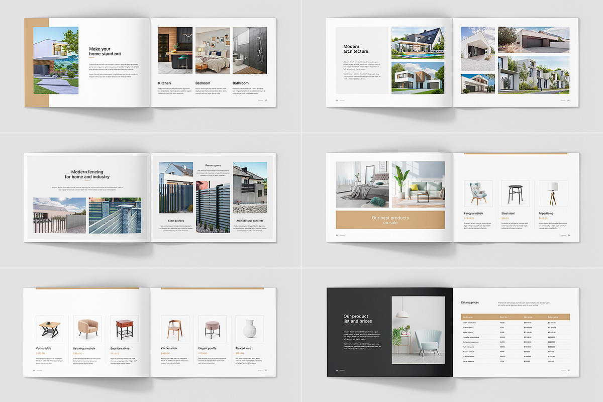Click the "Our product list and prices" heading

tap(357, 319)
